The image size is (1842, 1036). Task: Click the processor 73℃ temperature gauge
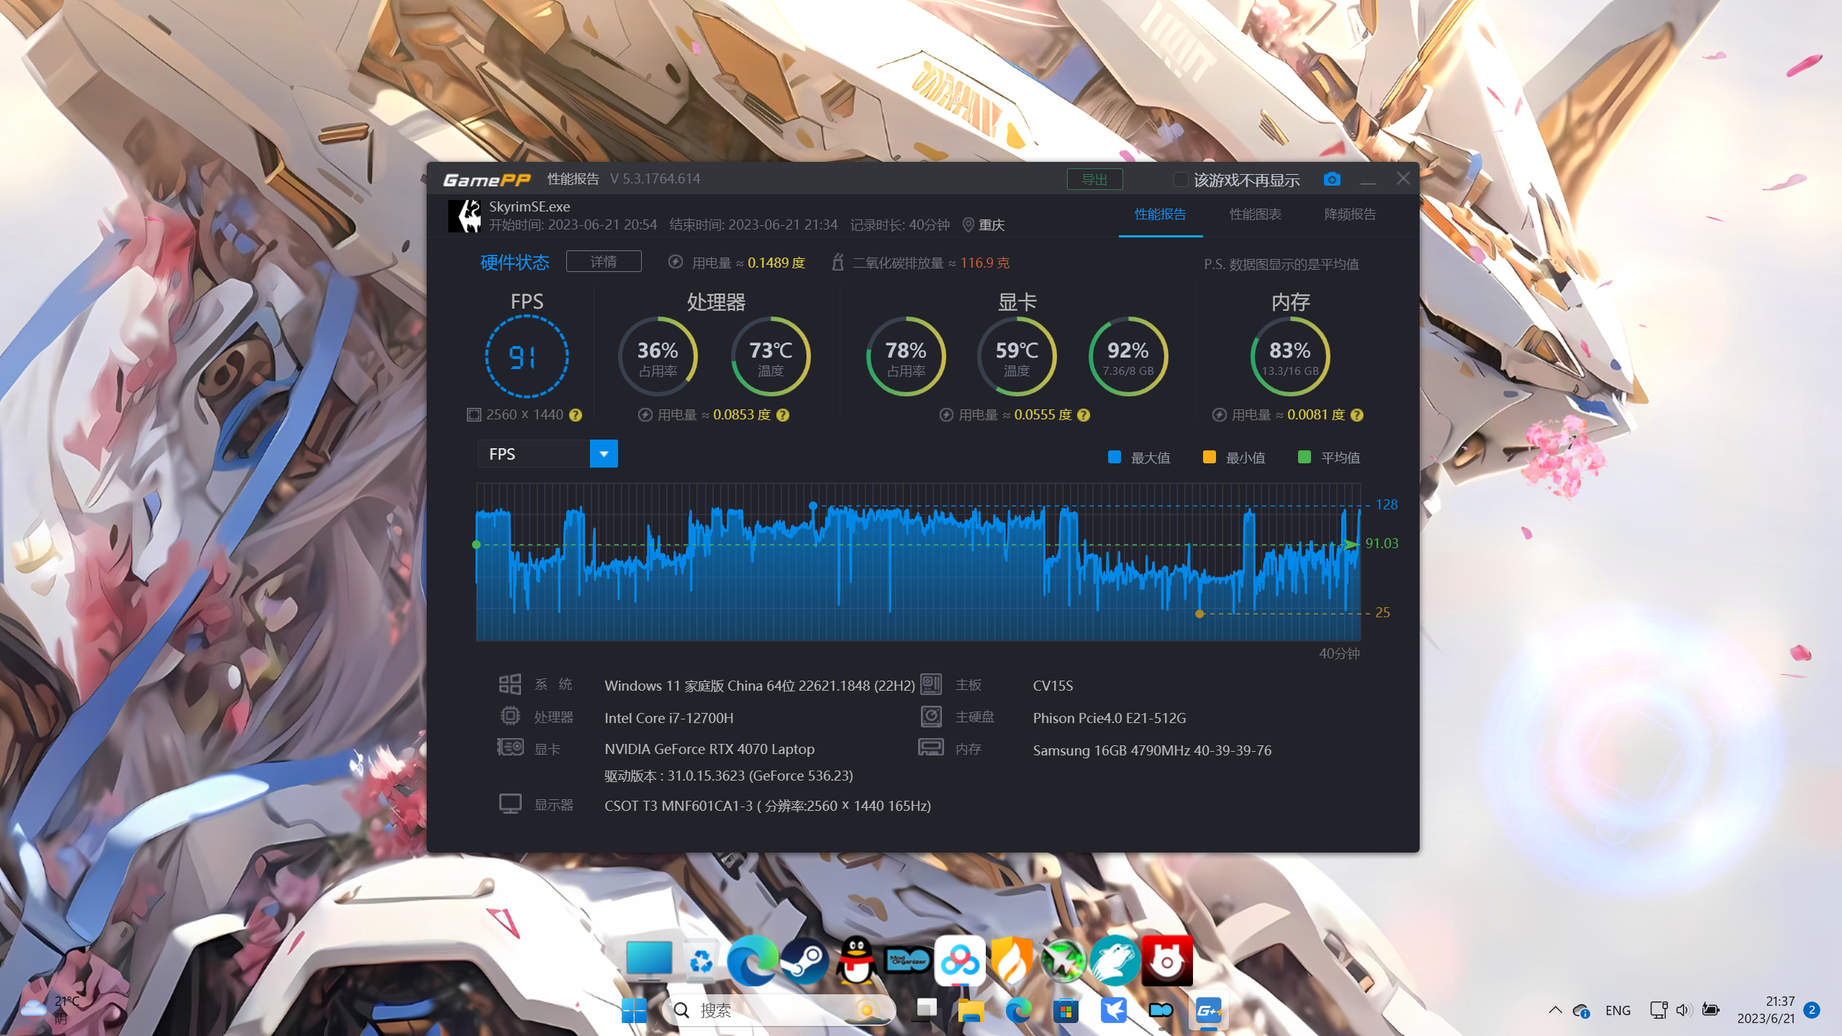pos(771,356)
